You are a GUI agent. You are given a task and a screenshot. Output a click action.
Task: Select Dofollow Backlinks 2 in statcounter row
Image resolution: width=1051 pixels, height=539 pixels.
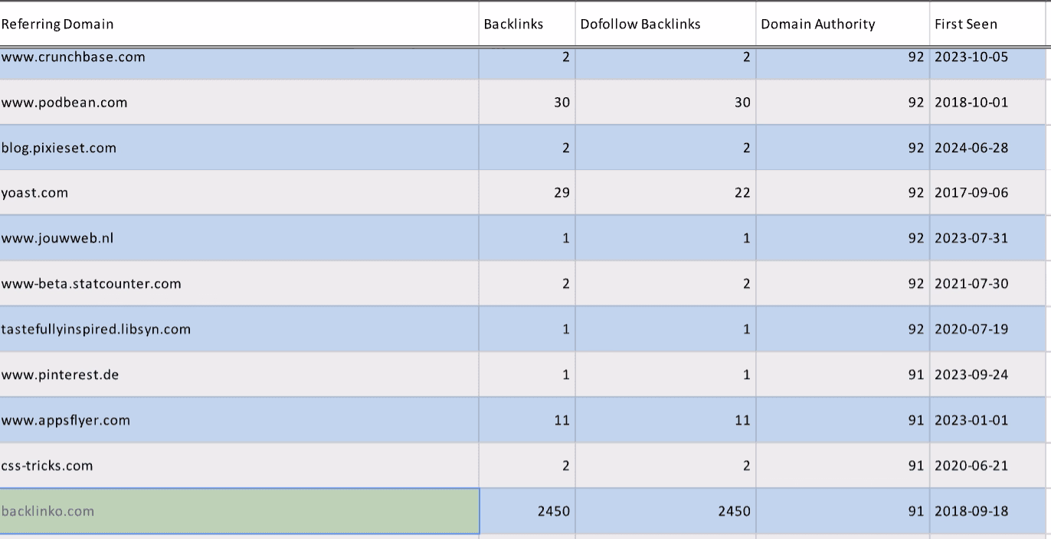click(x=666, y=284)
